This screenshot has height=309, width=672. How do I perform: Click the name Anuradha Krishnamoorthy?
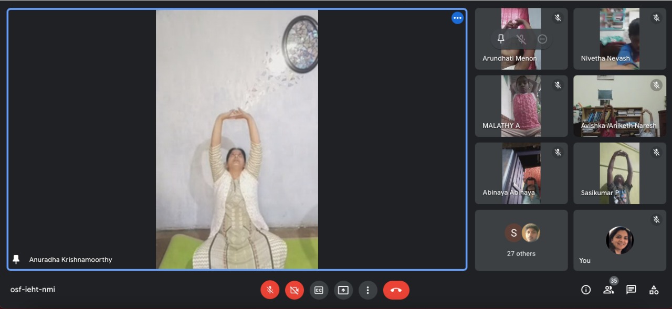click(70, 260)
